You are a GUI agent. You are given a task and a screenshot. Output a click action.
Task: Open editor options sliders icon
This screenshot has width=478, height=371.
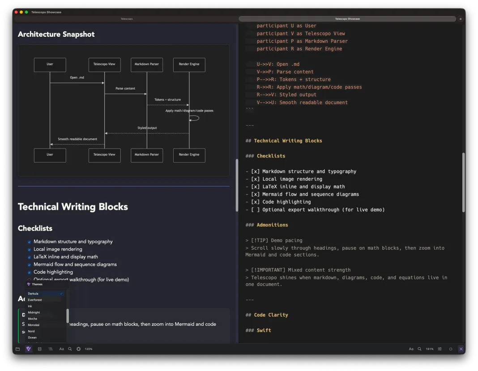point(440,349)
